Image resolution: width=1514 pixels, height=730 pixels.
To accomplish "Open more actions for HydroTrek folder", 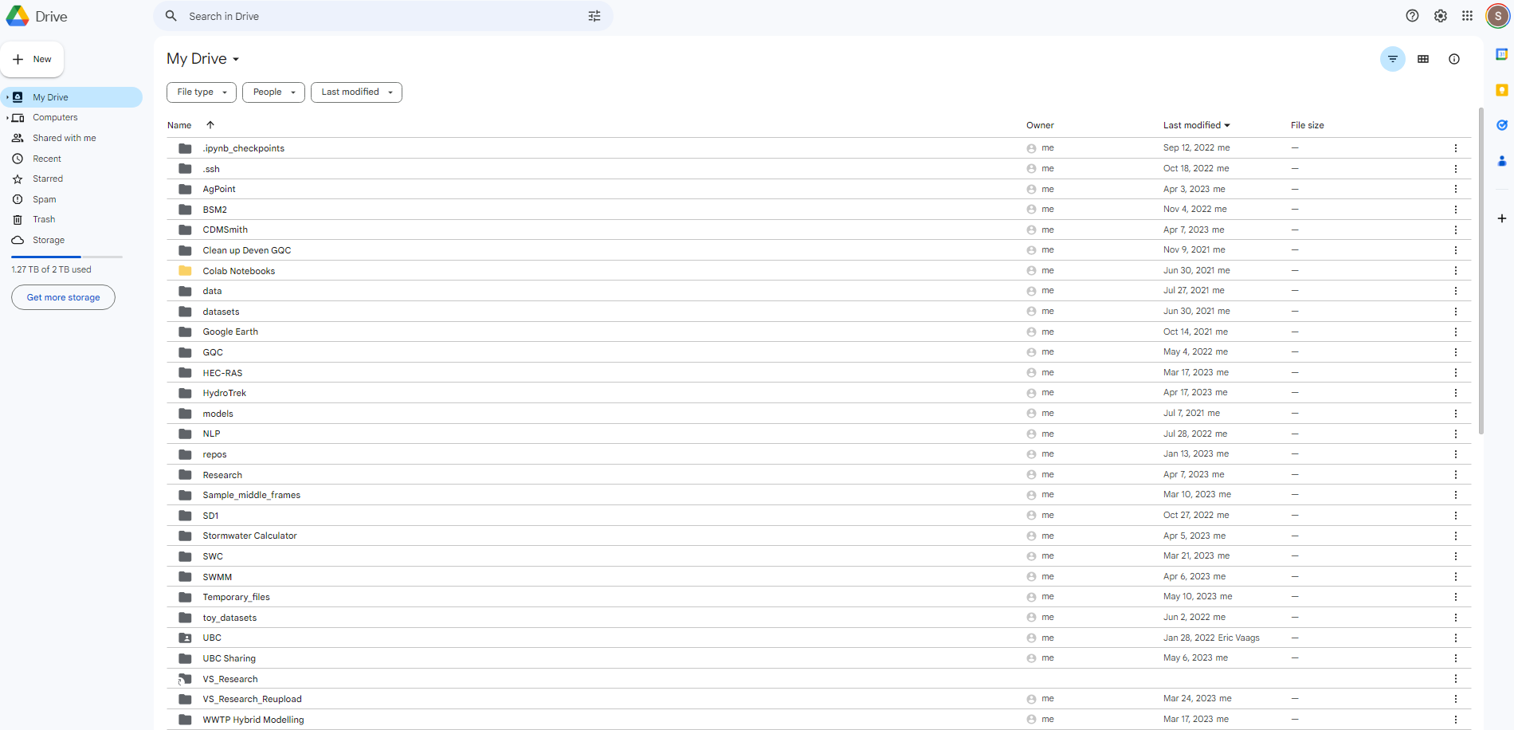I will pos(1455,393).
